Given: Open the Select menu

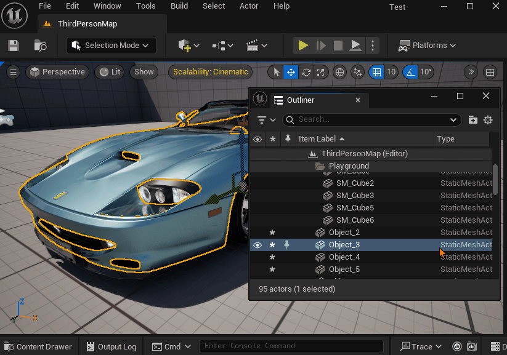Looking at the screenshot, I should 214,6.
